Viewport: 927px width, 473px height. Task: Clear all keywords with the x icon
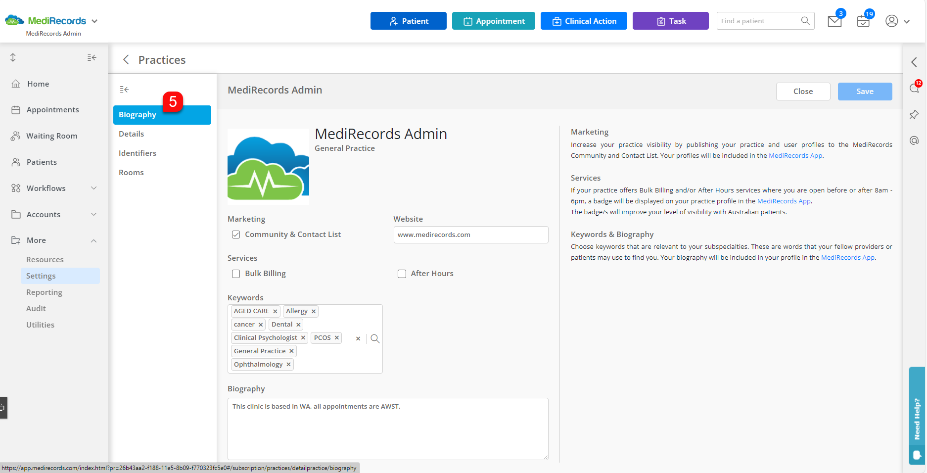click(358, 339)
